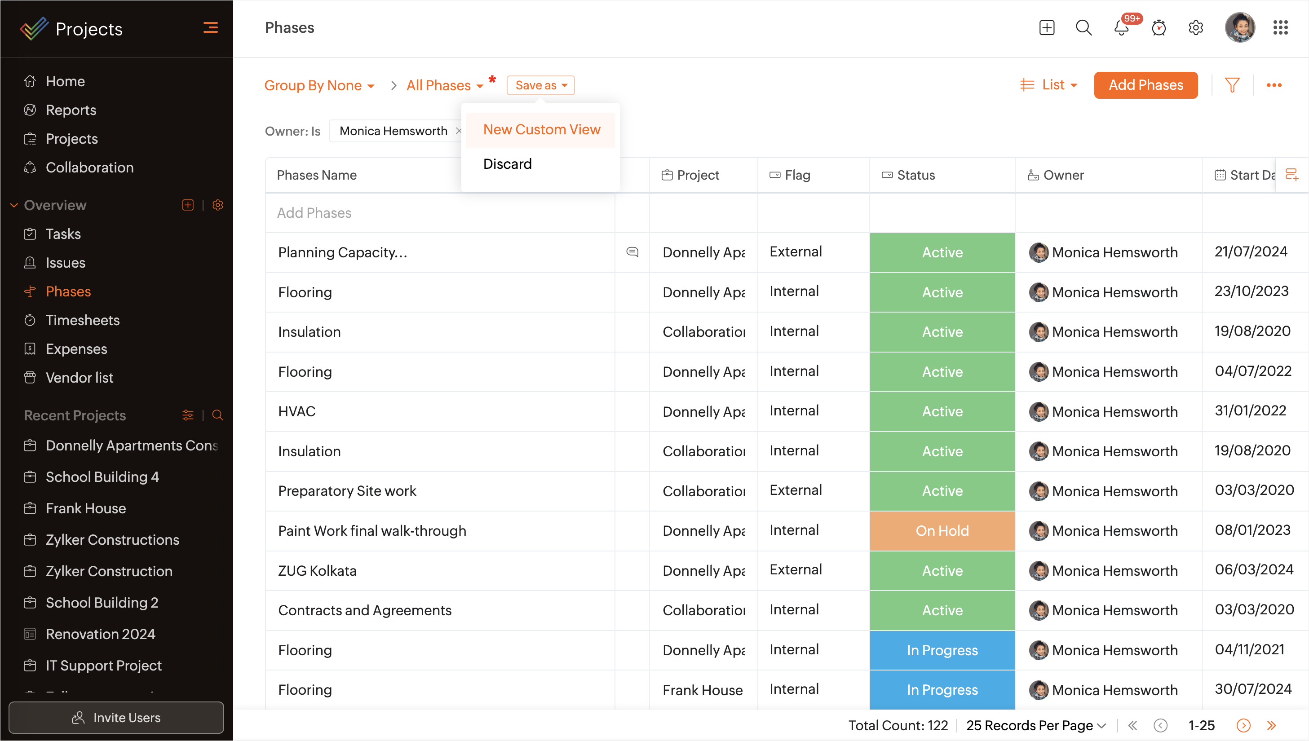
Task: Open the 25 Records Per Page dropdown
Action: pos(1036,725)
